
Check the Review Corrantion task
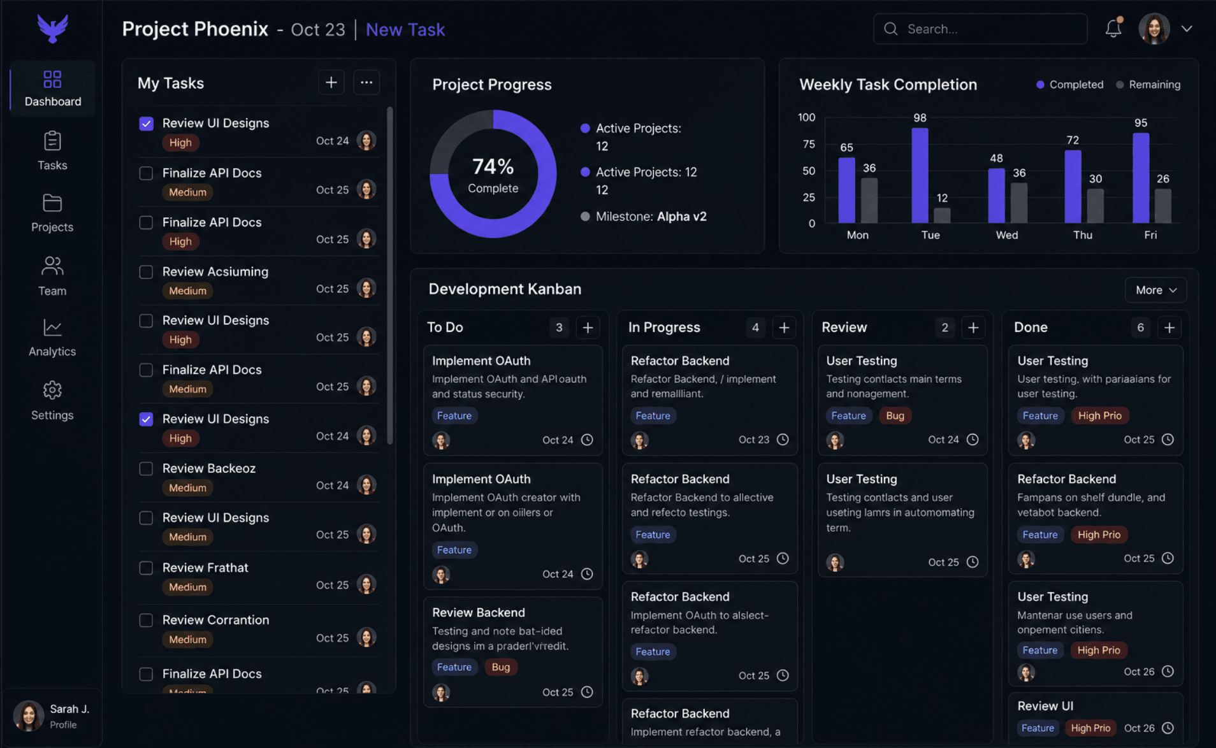[146, 620]
